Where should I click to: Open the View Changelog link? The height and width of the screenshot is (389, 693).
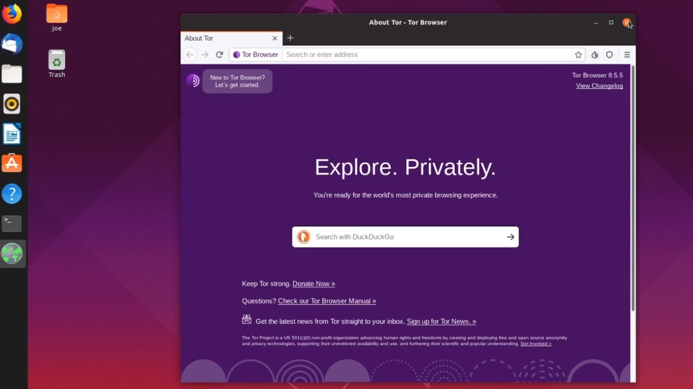tap(599, 86)
